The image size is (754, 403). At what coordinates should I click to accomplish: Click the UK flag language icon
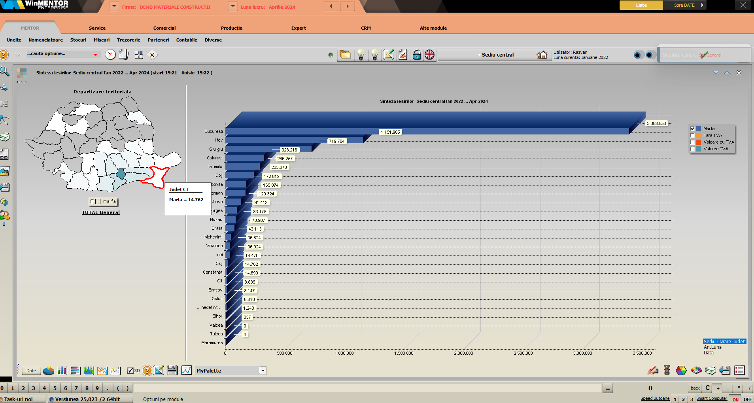[x=429, y=55]
